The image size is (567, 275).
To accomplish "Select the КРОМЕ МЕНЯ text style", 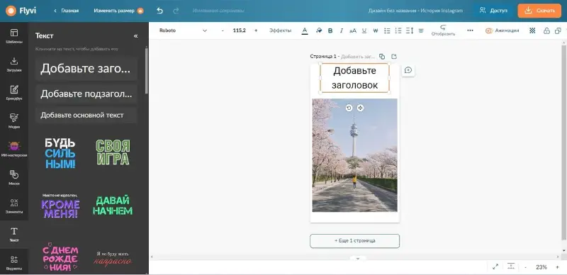I will [60, 206].
